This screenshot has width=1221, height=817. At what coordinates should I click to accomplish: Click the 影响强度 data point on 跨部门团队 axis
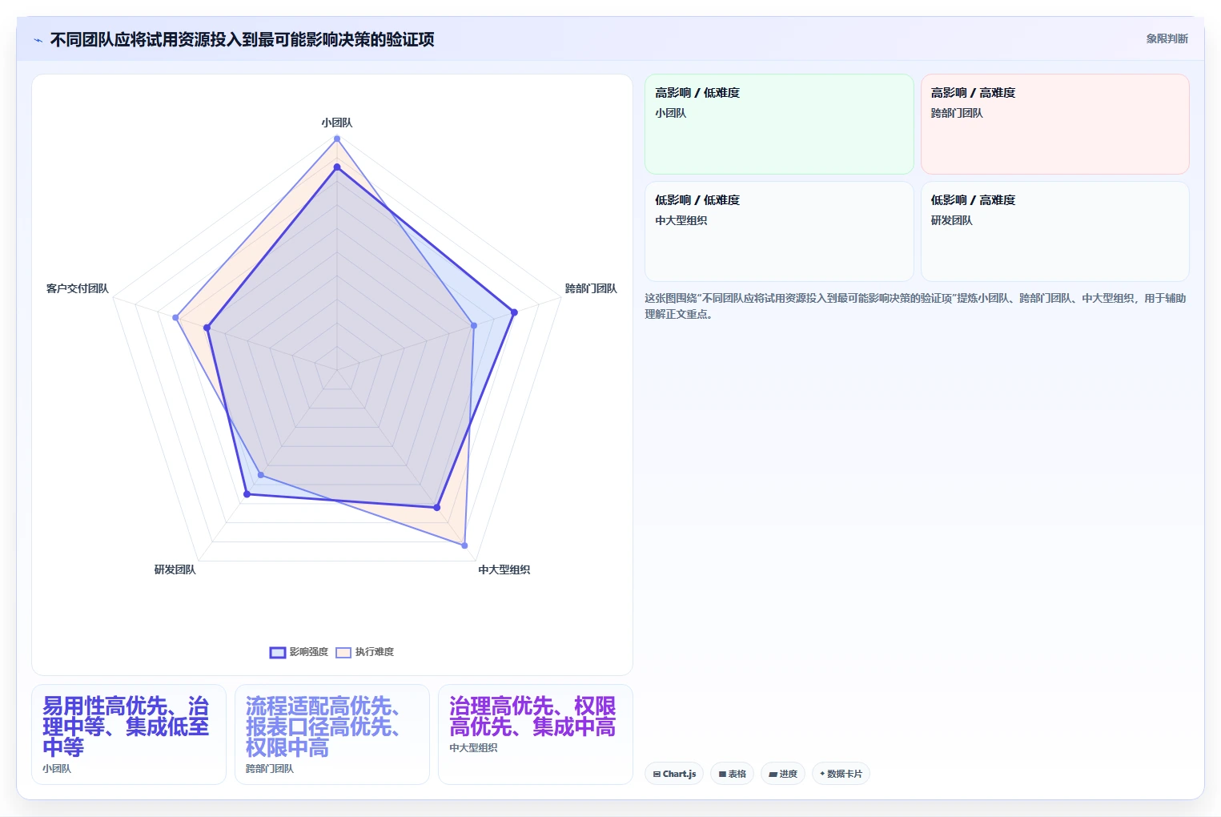point(514,312)
